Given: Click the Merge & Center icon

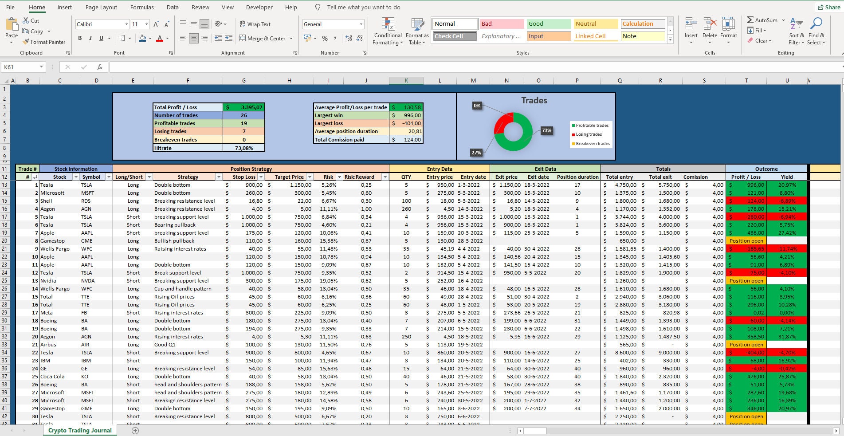Looking at the screenshot, I should (x=263, y=39).
